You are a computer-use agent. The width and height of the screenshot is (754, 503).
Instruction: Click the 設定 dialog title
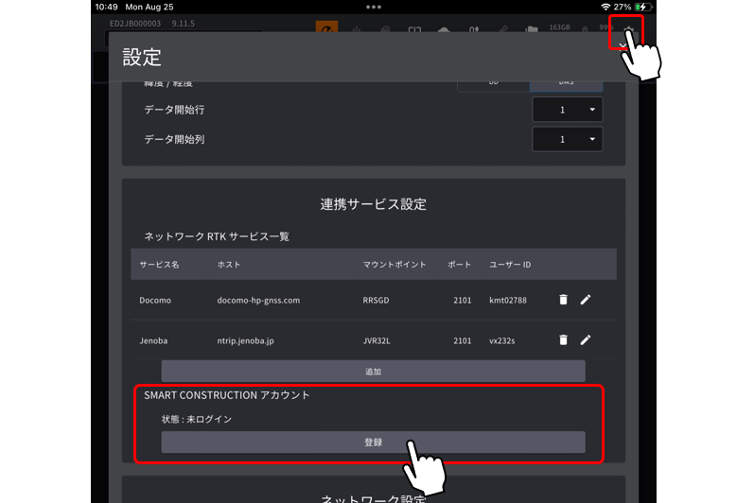[x=142, y=57]
